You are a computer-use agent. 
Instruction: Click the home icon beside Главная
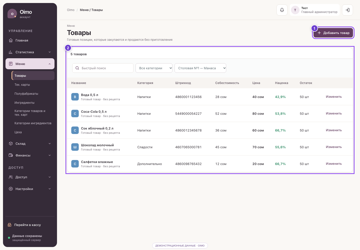click(11, 40)
